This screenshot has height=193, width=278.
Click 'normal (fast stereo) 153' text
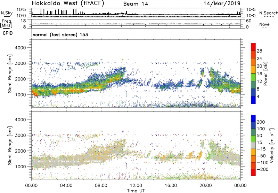(x=60, y=34)
